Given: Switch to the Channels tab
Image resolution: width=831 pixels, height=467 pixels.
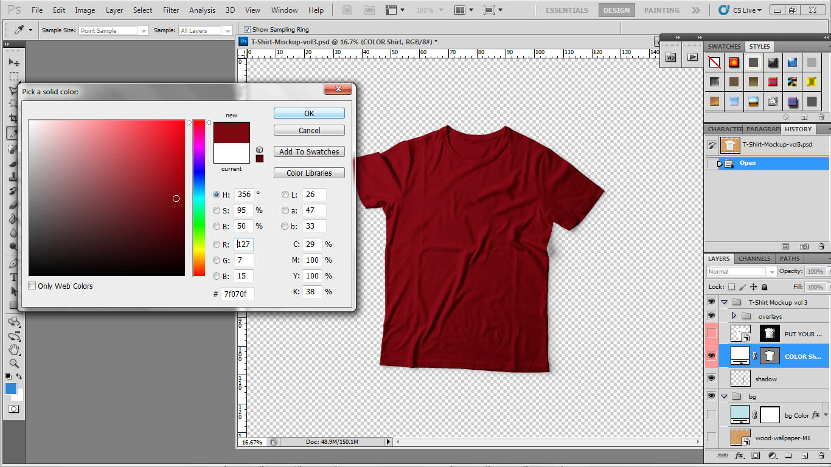Looking at the screenshot, I should 754,258.
